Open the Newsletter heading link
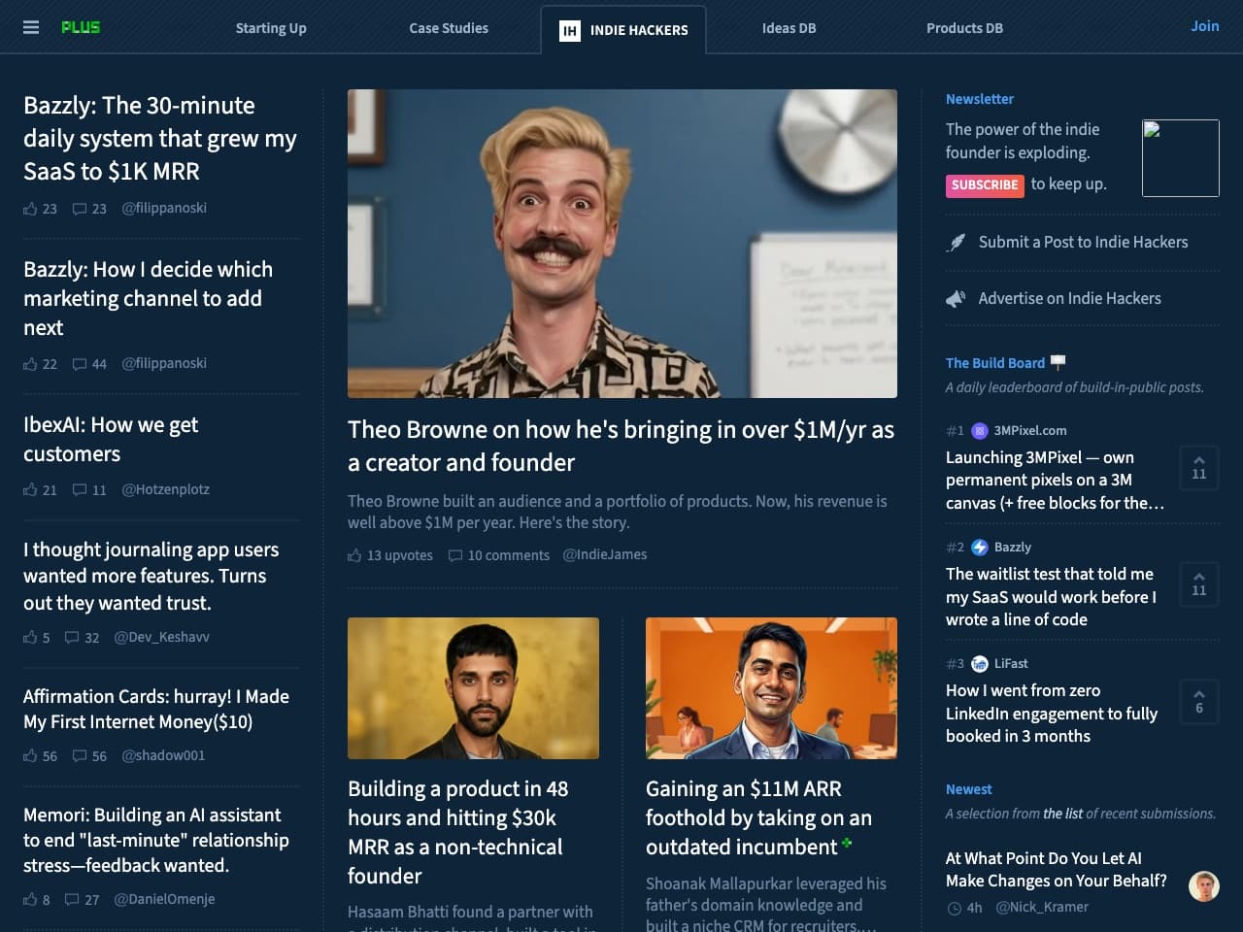The width and height of the screenshot is (1243, 932). (980, 99)
